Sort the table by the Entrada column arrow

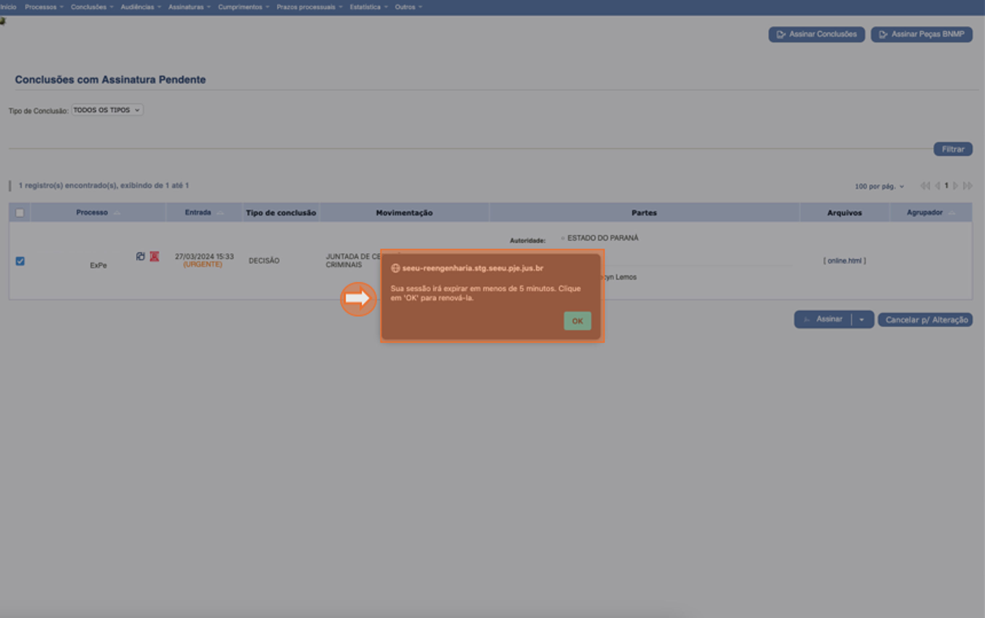221,212
